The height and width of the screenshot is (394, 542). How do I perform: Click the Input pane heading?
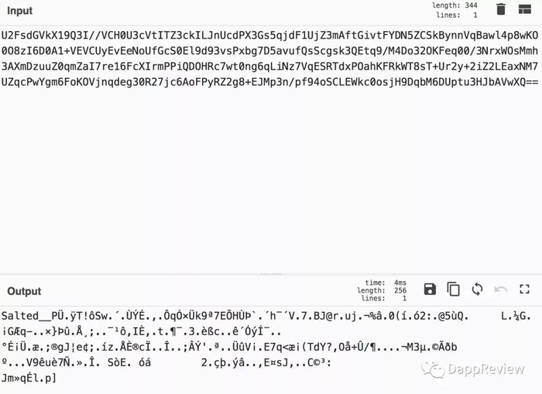19,11
